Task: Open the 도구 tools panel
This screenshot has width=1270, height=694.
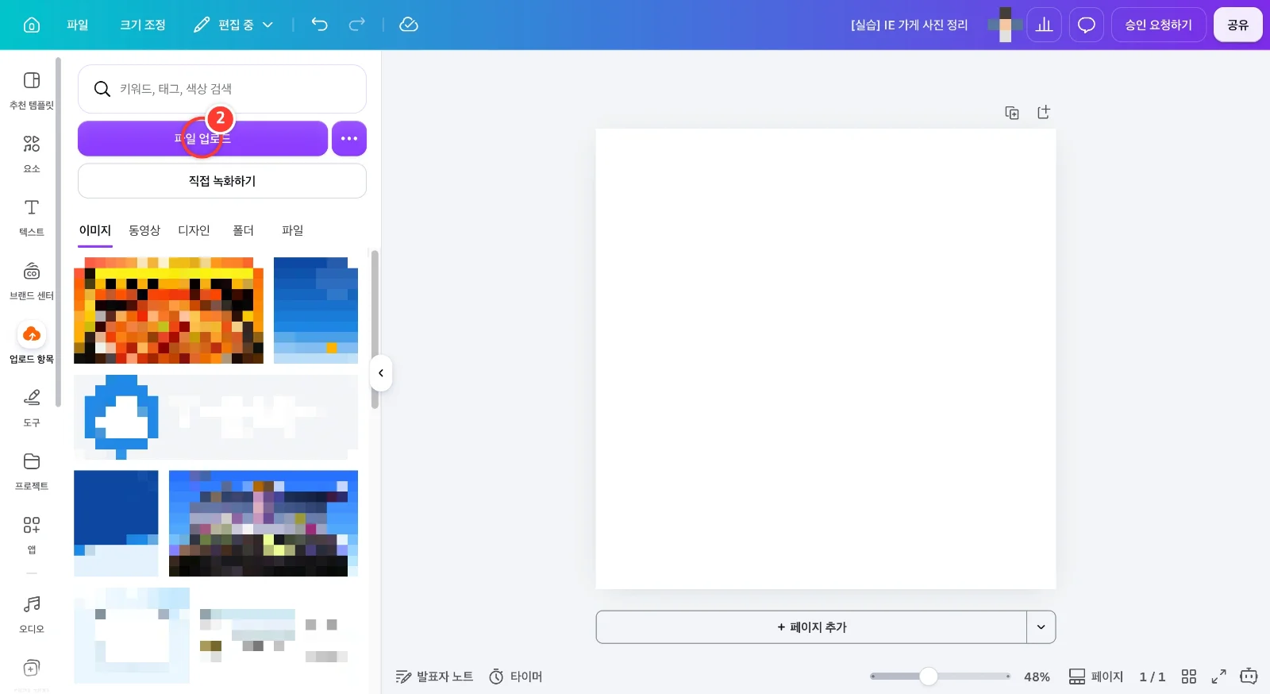Action: [x=32, y=408]
